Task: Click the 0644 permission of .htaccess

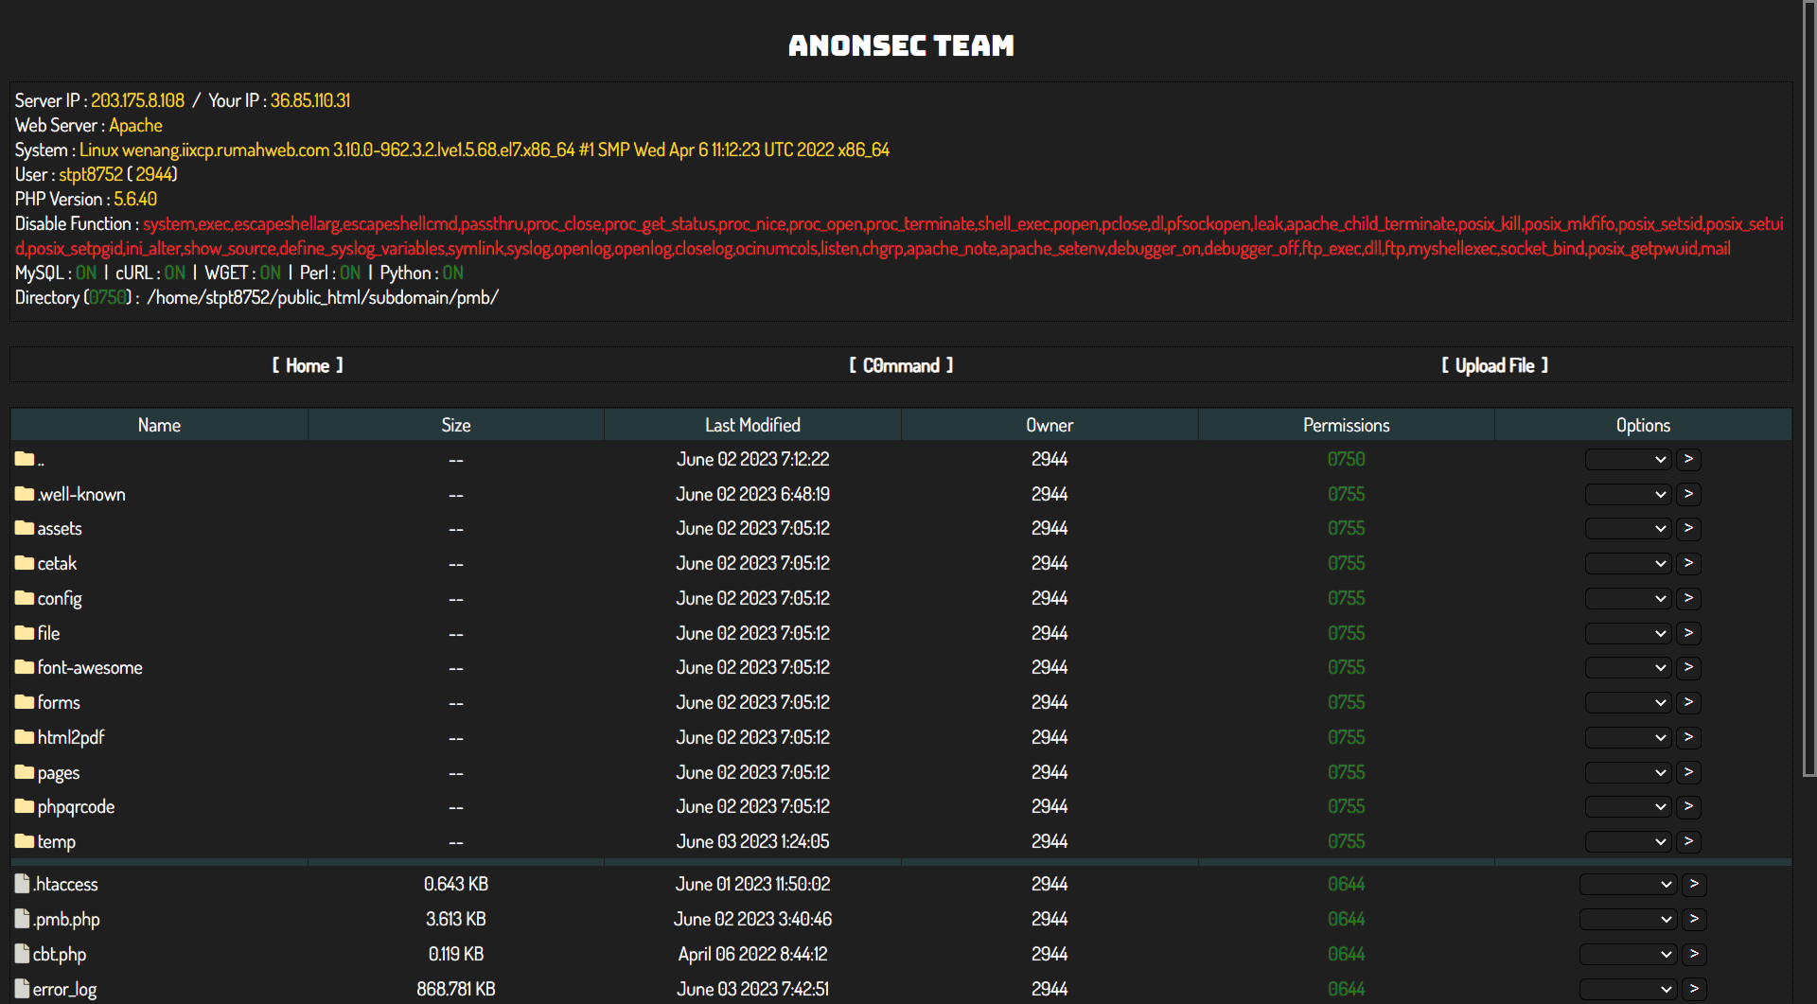Action: 1346,884
